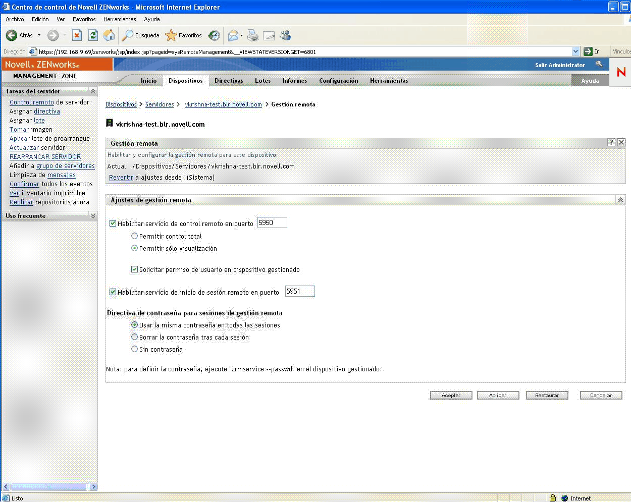This screenshot has height=502, width=631.
Task: Click the Edit page toolbar icon
Action: tap(269, 35)
